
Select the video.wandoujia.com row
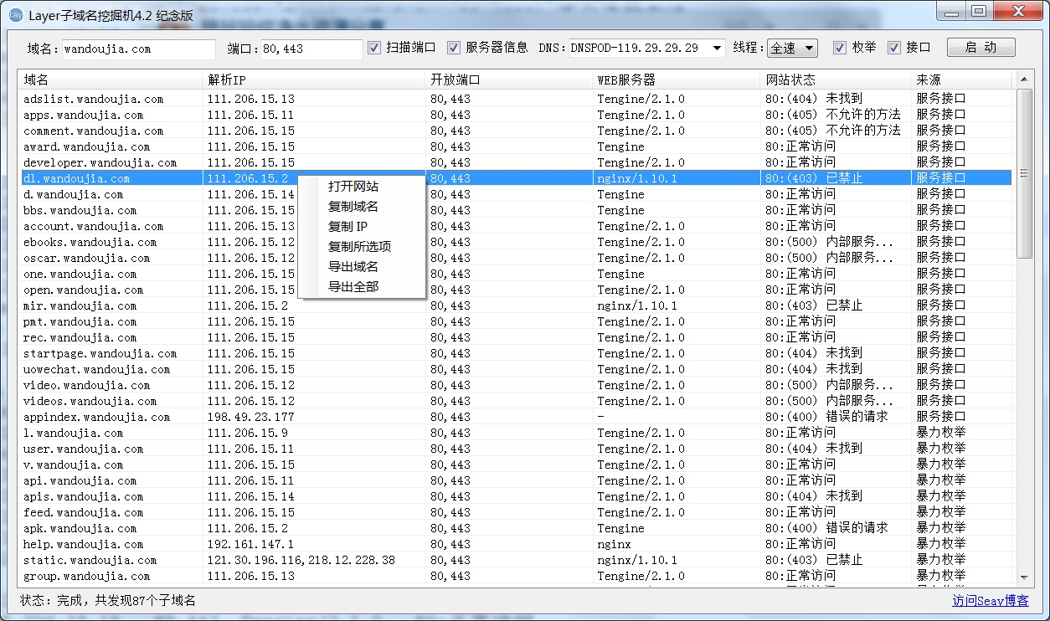click(x=515, y=385)
